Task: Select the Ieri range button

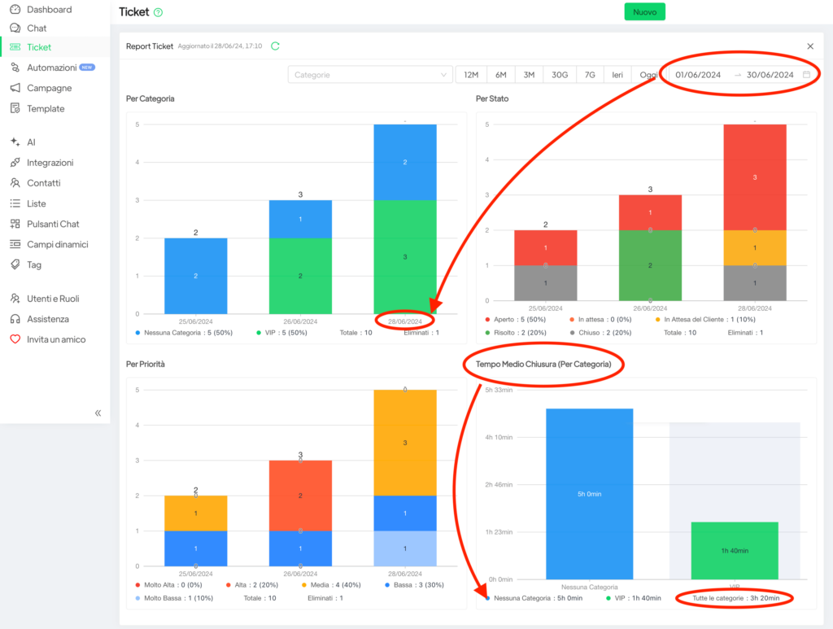Action: 617,75
